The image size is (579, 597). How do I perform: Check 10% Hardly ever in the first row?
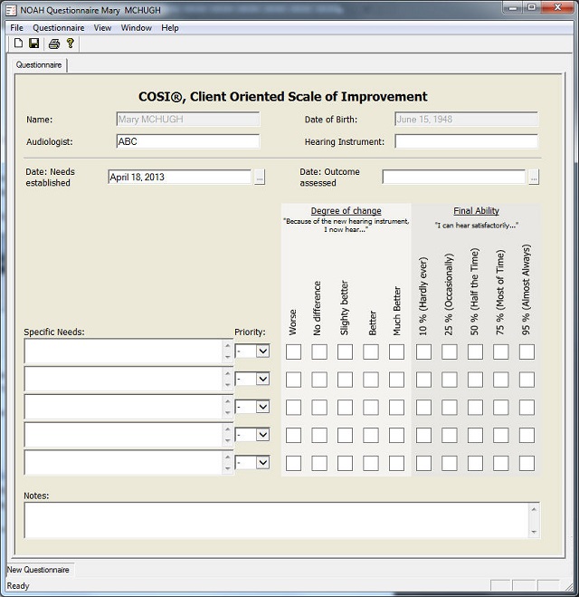click(423, 351)
